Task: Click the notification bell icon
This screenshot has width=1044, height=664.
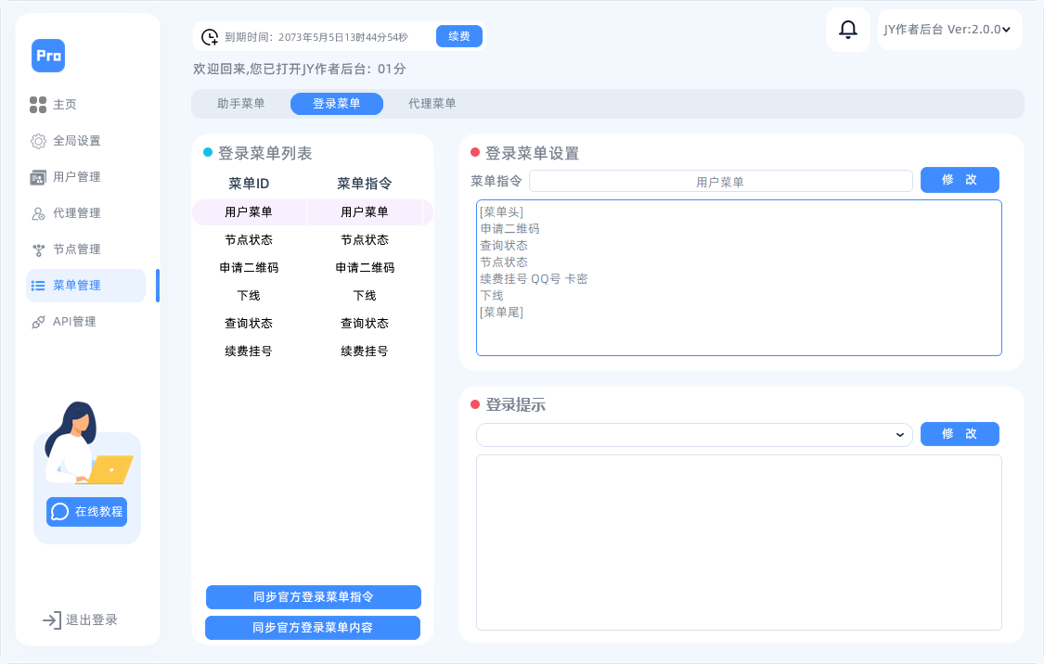Action: (x=847, y=29)
